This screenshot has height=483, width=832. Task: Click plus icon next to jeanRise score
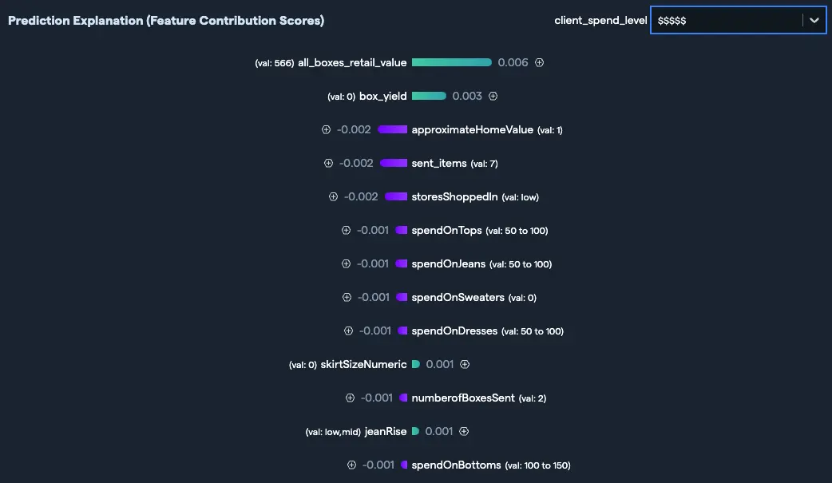pos(464,431)
